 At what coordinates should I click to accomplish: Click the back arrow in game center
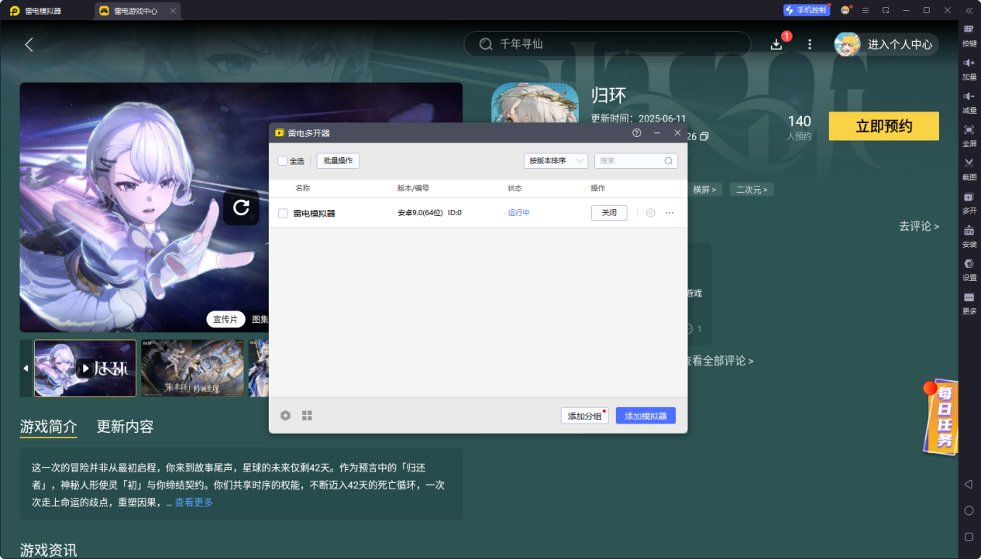pyautogui.click(x=29, y=45)
